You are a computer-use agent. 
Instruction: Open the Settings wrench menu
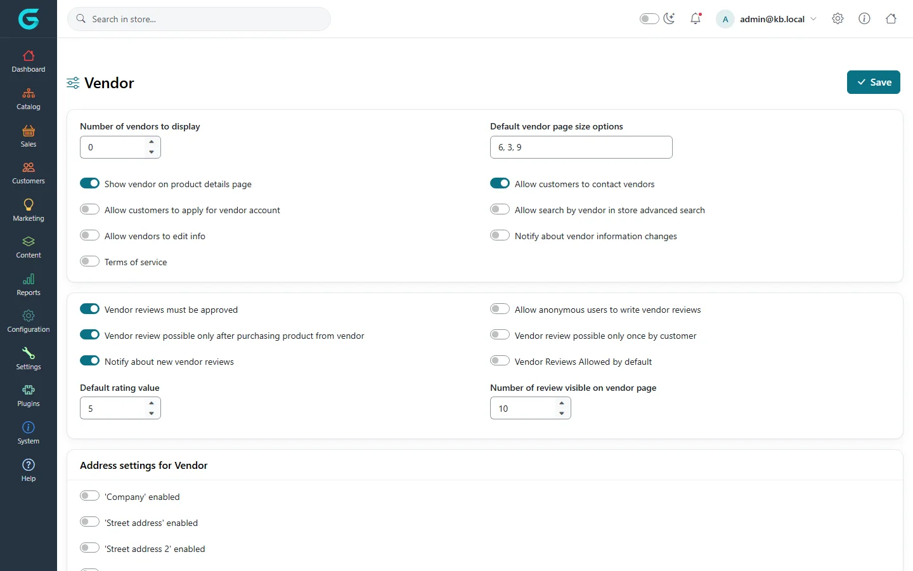(x=29, y=358)
